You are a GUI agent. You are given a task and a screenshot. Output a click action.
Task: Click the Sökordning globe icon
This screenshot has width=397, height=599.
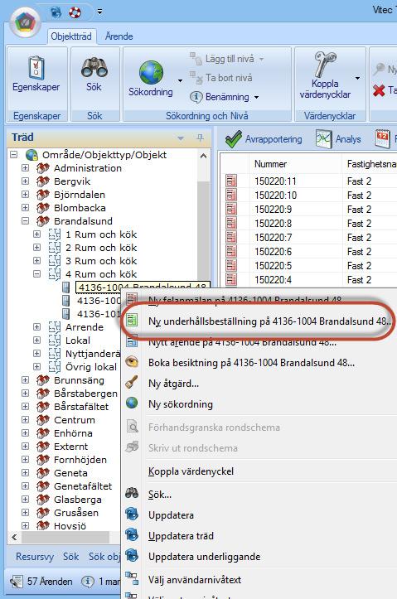click(151, 72)
